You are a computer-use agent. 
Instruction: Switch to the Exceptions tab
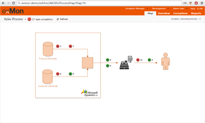(180, 13)
